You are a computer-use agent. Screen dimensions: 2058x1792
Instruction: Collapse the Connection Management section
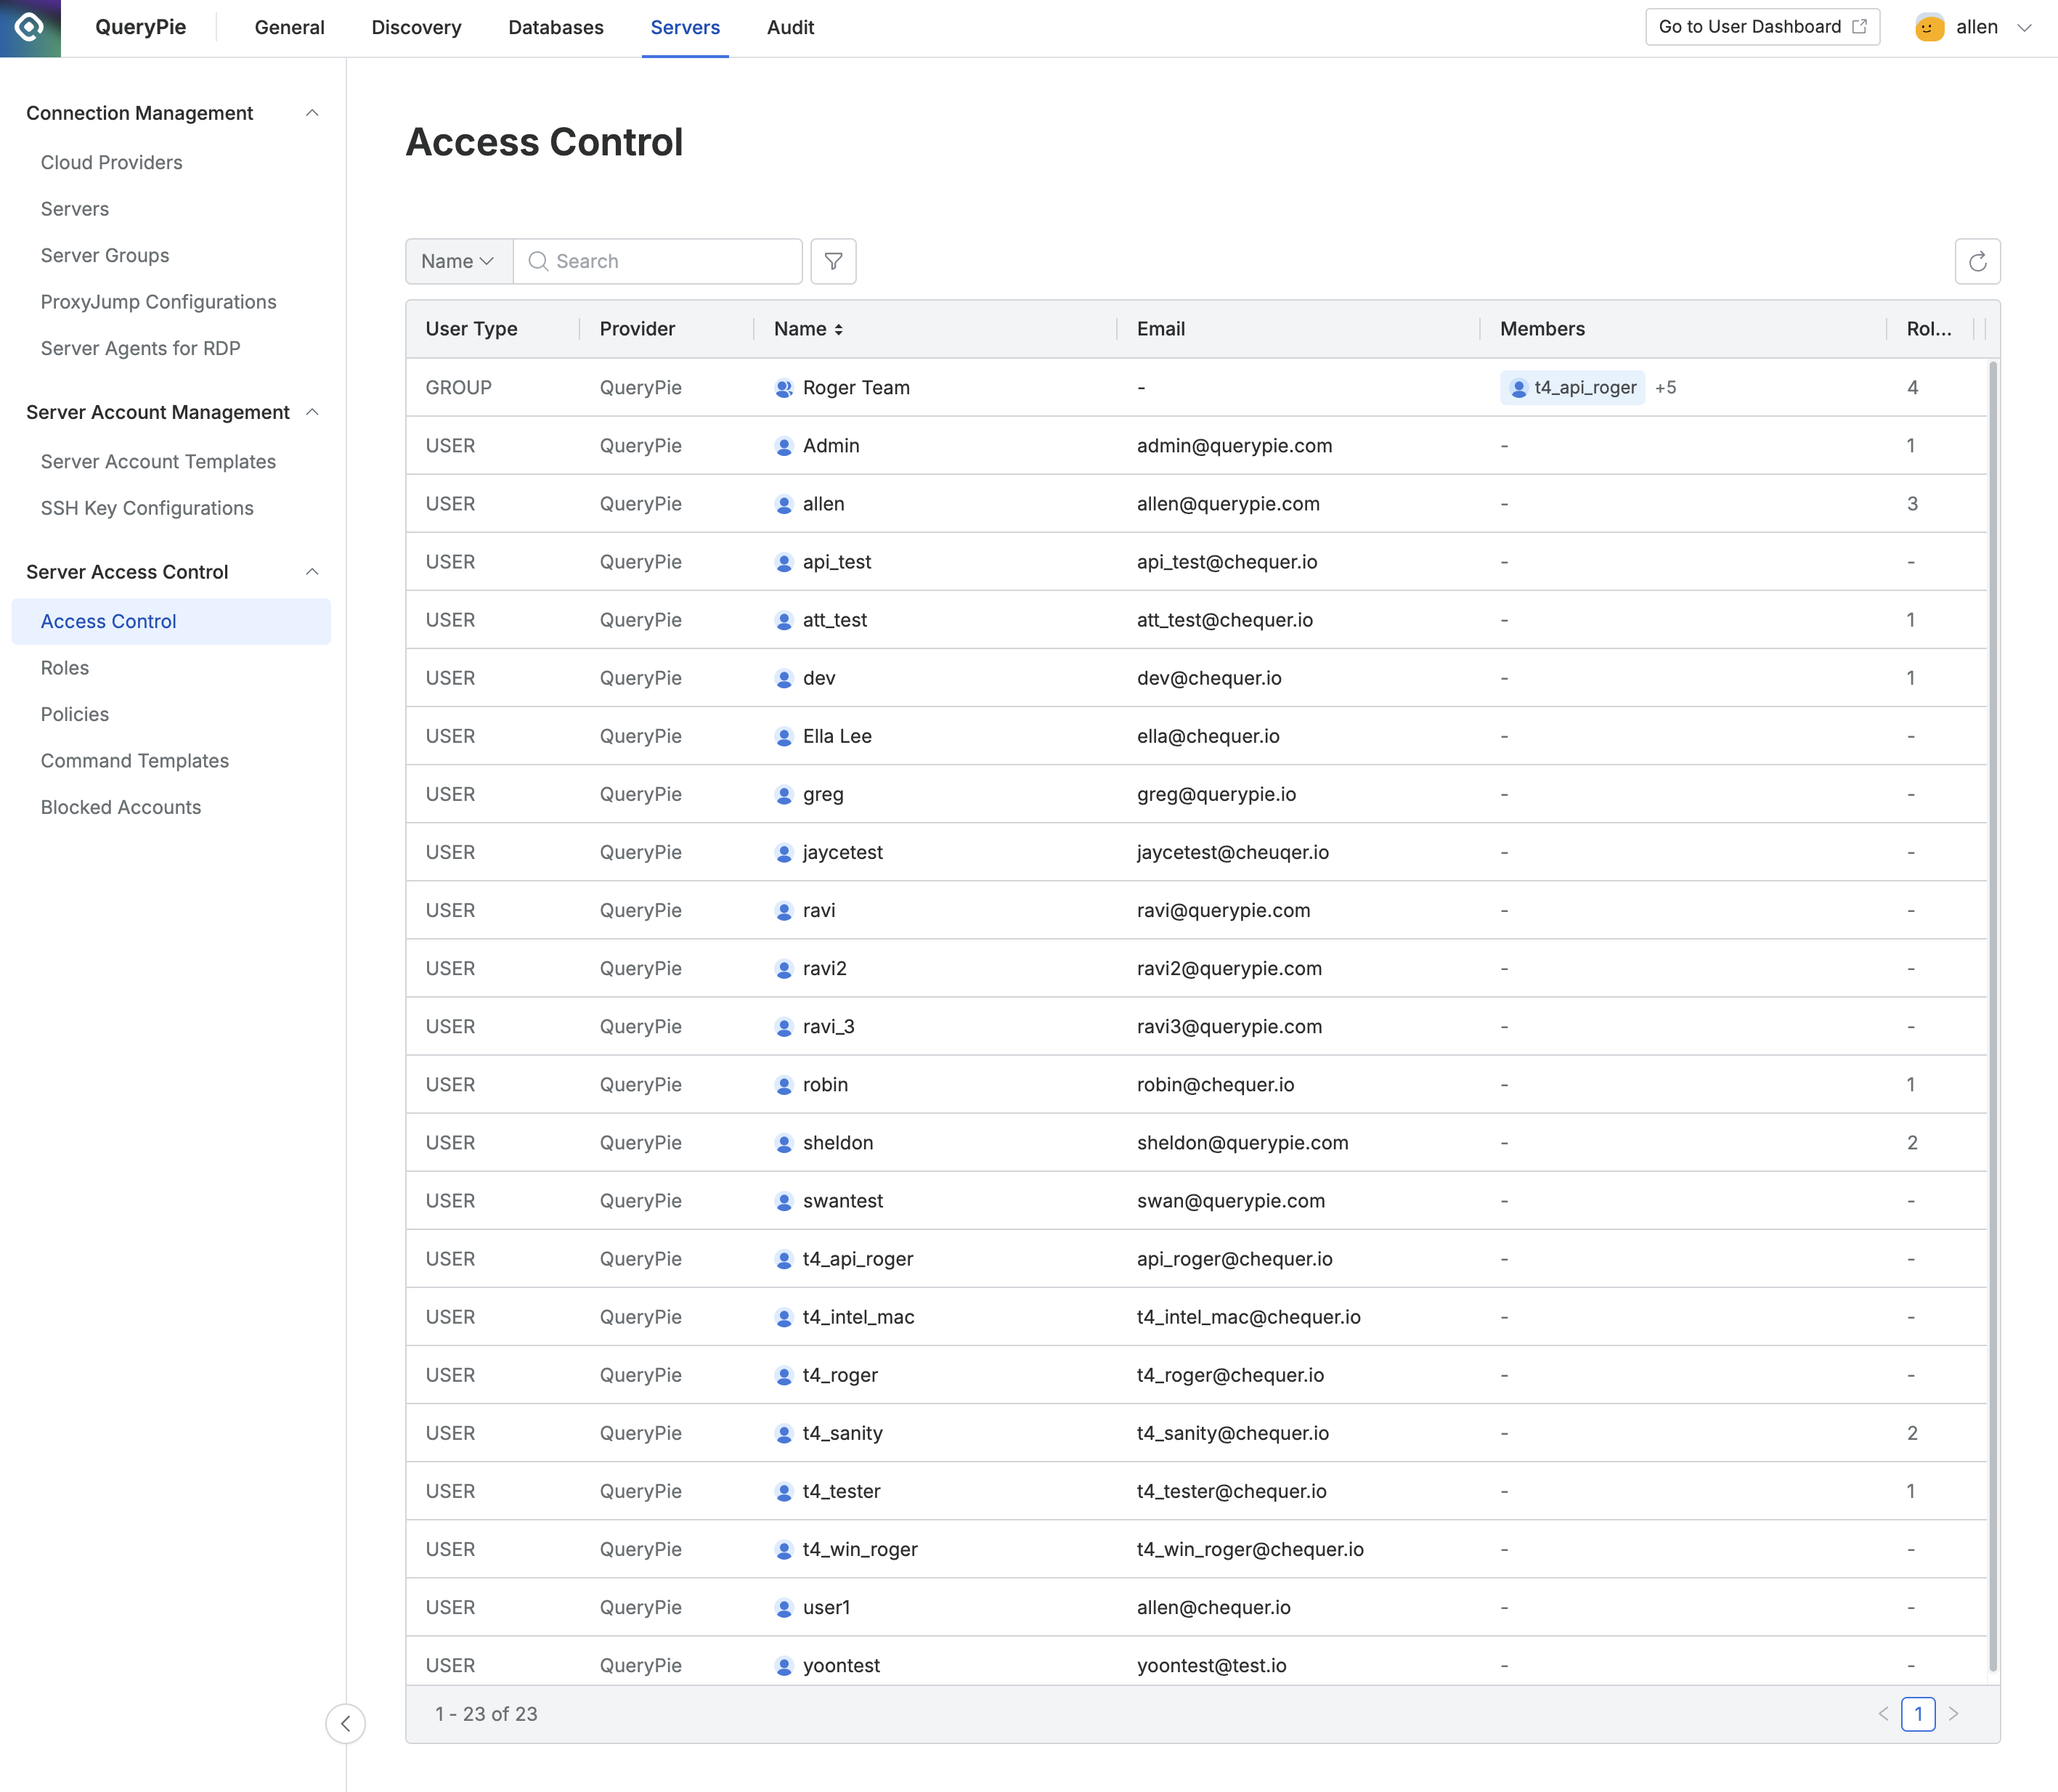[x=313, y=113]
